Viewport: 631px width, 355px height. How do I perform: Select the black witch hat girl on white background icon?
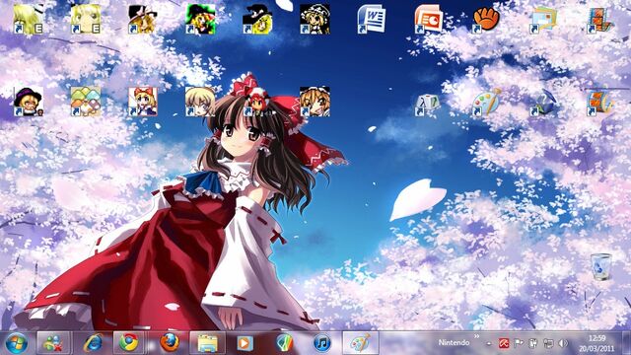point(142,19)
